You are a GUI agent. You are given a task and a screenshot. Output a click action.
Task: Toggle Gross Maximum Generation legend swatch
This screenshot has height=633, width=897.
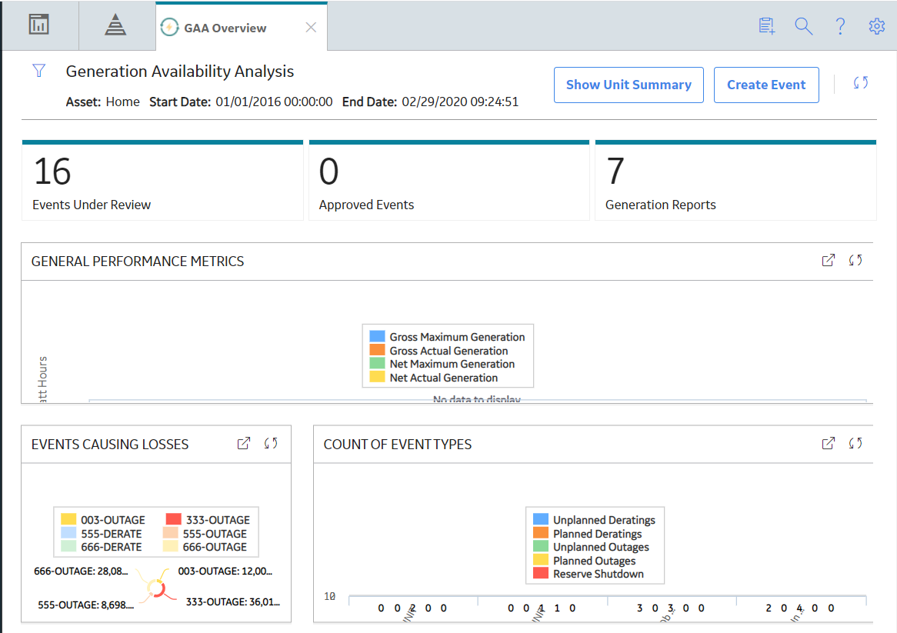377,336
